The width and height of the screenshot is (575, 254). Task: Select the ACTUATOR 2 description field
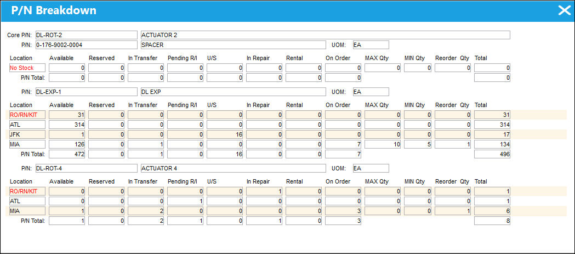point(325,35)
